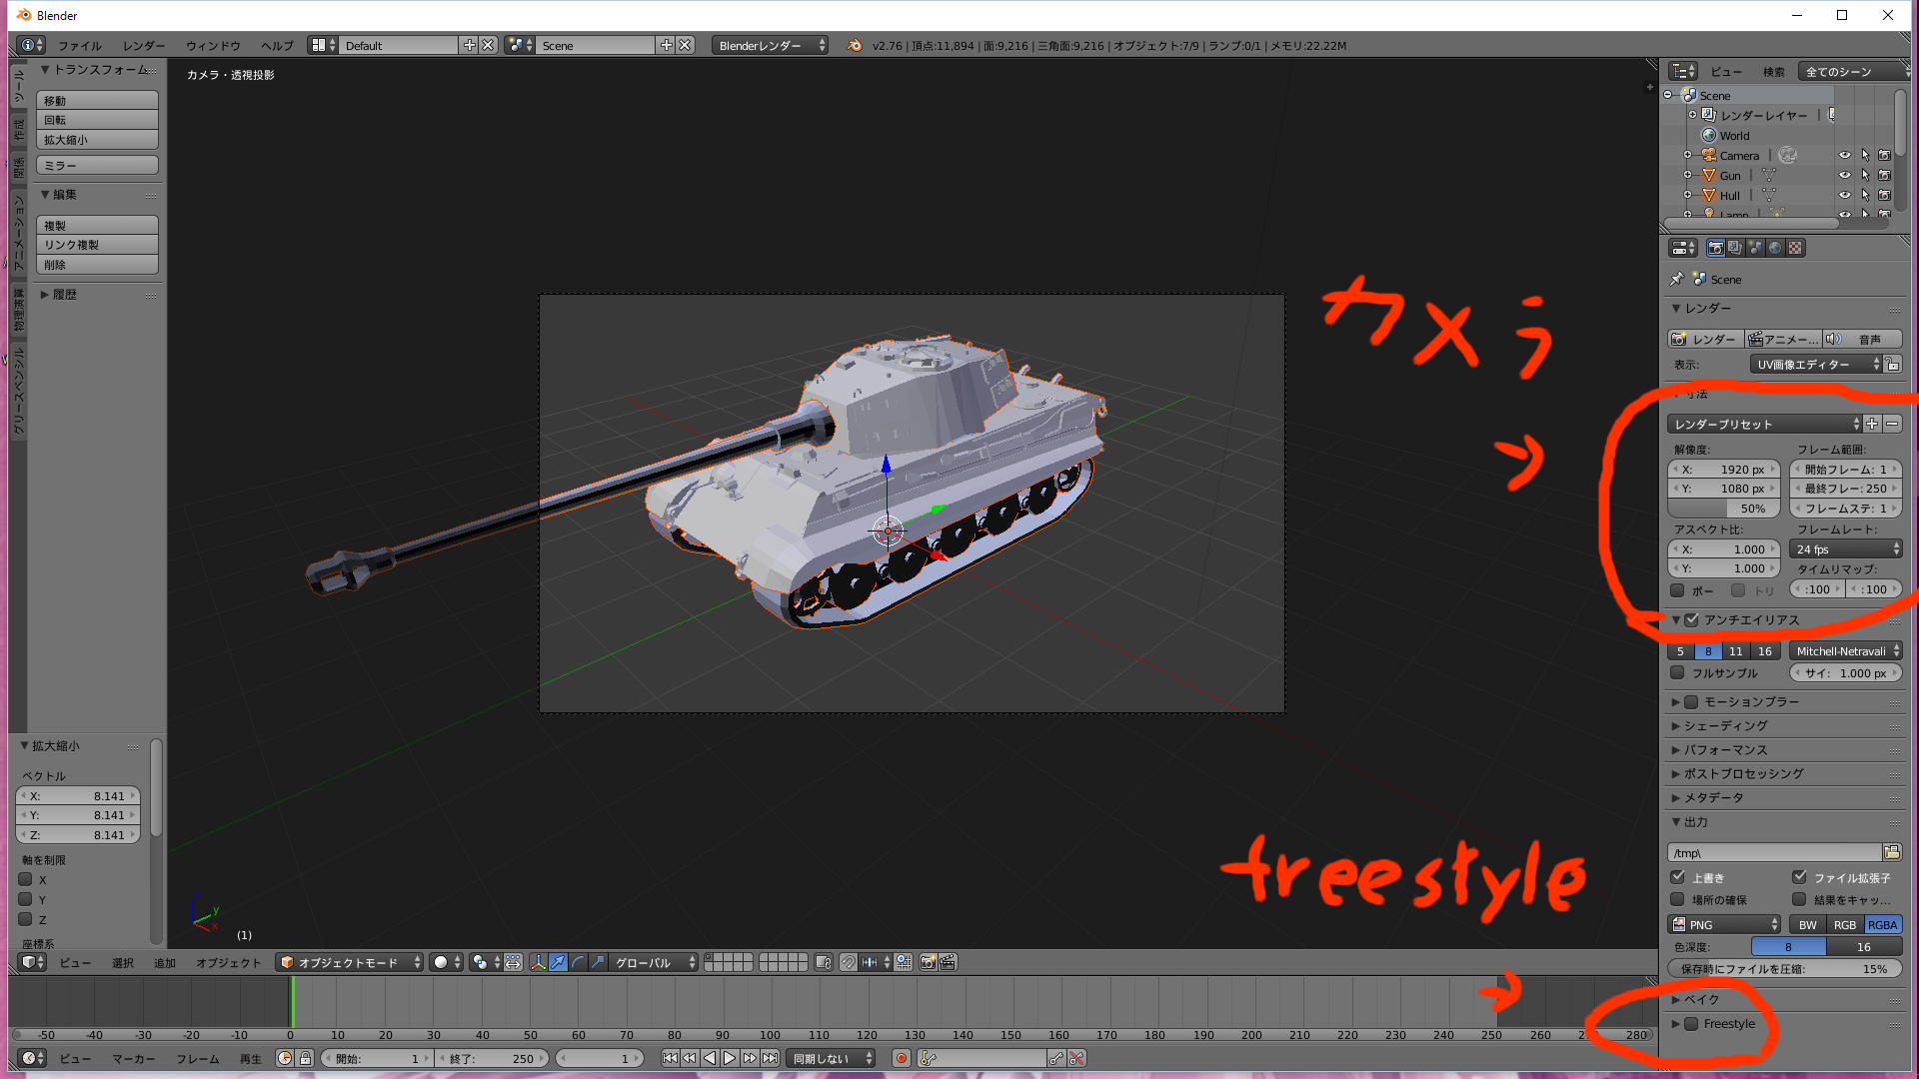Toggle the 3D manipulator icon in the viewport header
Viewport: 1919px width, 1079px height.
click(539, 962)
